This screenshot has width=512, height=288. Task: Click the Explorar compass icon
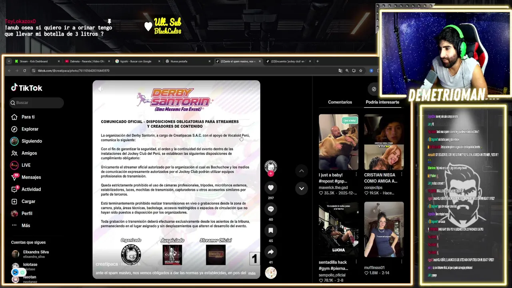(x=14, y=129)
